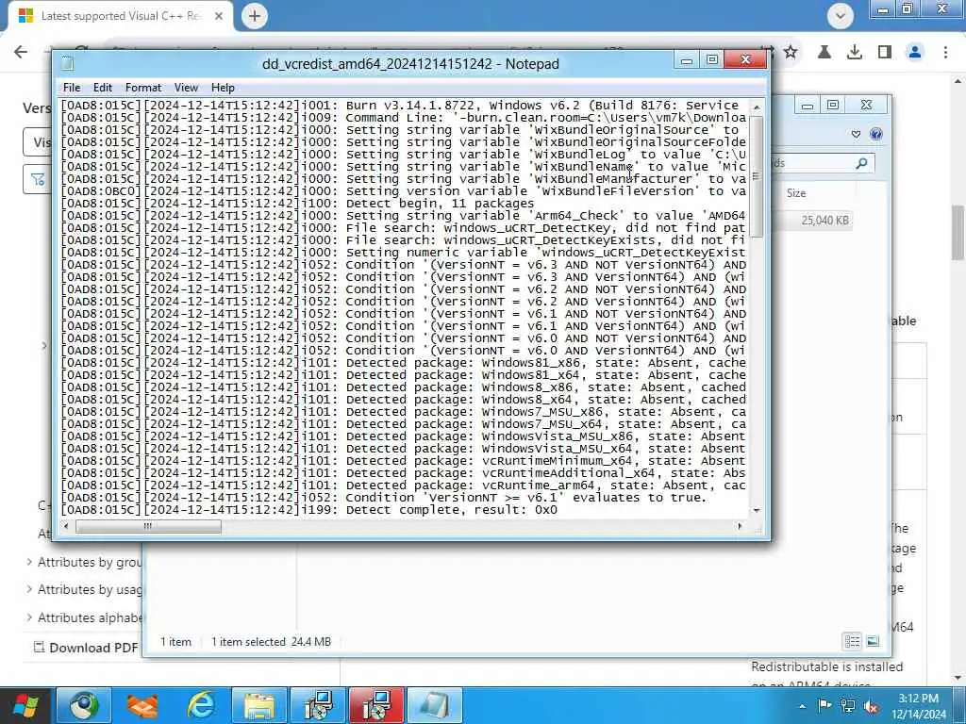Launch Internet Explorer from taskbar
The width and height of the screenshot is (966, 724).
[x=201, y=705]
